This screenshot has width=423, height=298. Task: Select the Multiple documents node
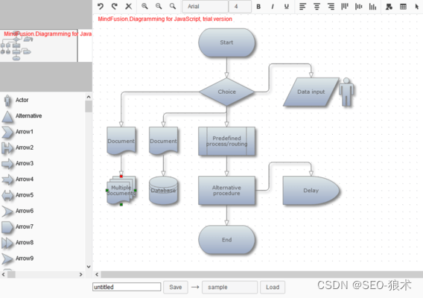[x=121, y=191]
